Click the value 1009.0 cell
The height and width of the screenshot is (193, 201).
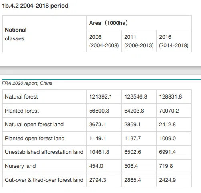(x=174, y=139)
